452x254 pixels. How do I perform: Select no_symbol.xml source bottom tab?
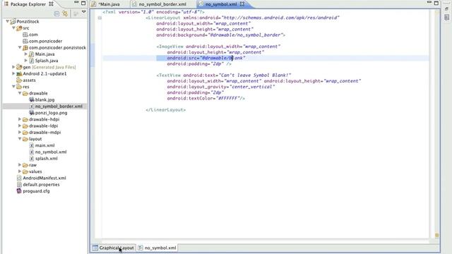pyautogui.click(x=157, y=248)
